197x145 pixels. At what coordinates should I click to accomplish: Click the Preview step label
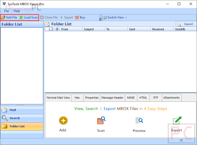pos(139,131)
